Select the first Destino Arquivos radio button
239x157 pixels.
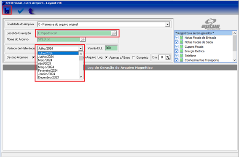pos(33,57)
